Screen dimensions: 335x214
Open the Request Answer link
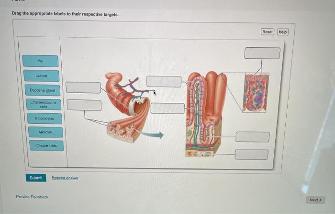(x=65, y=178)
